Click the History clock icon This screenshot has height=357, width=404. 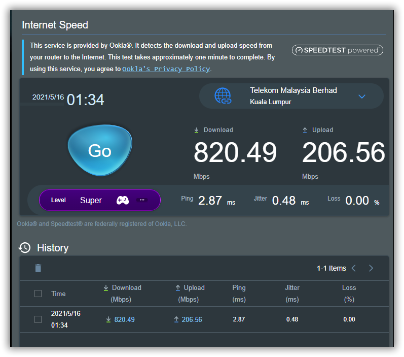pos(24,248)
